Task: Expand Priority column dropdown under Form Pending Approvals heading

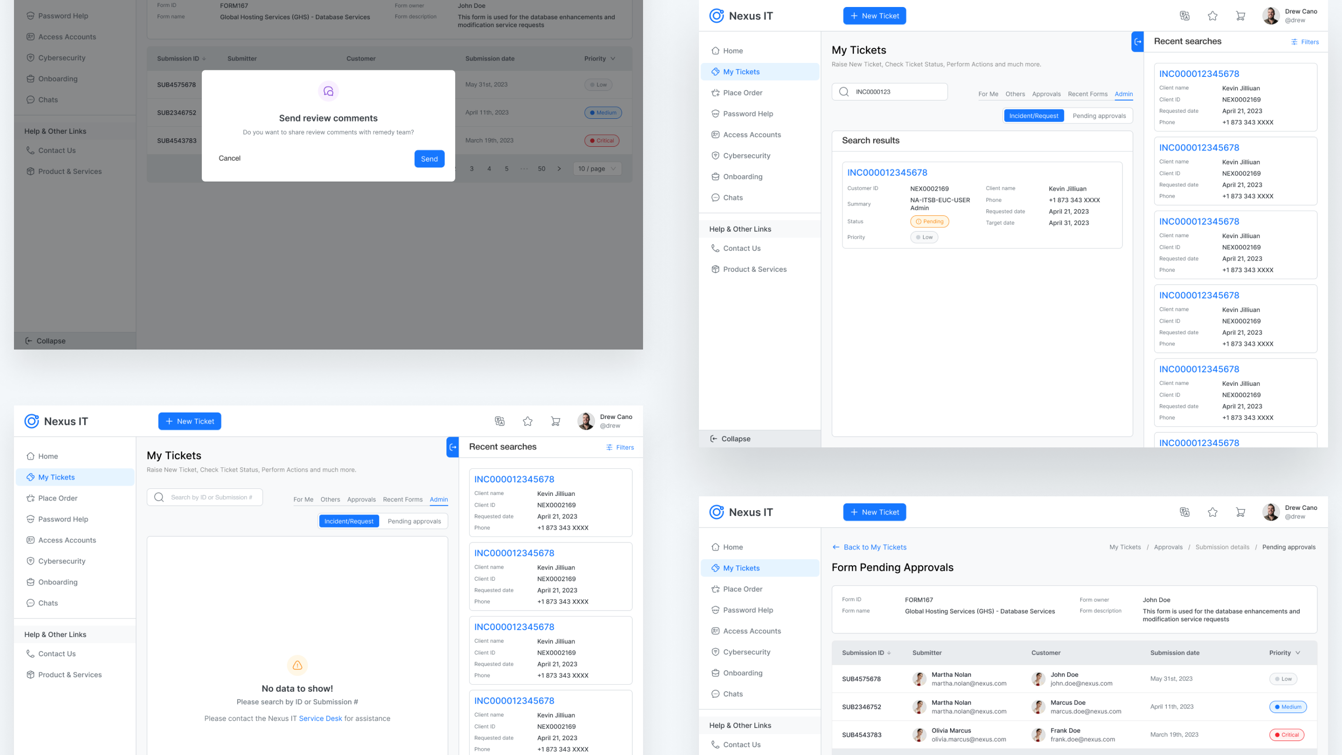Action: click(1298, 653)
